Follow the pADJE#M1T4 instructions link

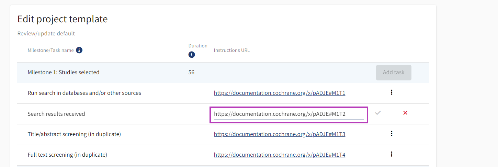tap(279, 155)
